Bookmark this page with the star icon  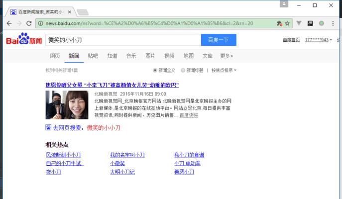pos(287,23)
